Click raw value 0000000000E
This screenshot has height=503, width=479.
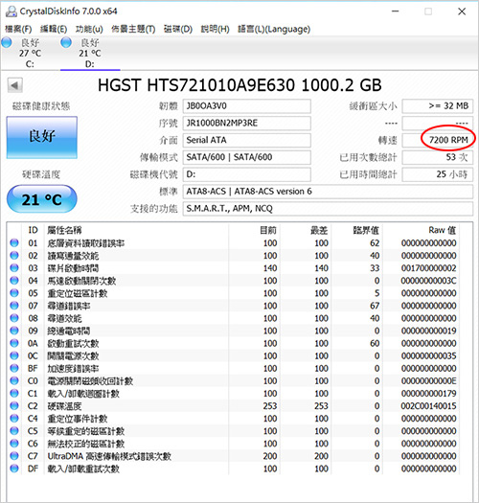point(428,380)
